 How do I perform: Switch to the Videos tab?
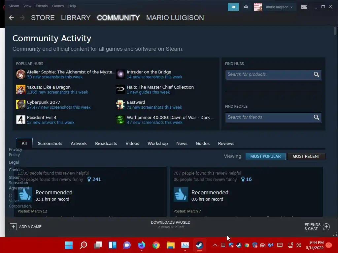pyautogui.click(x=132, y=144)
